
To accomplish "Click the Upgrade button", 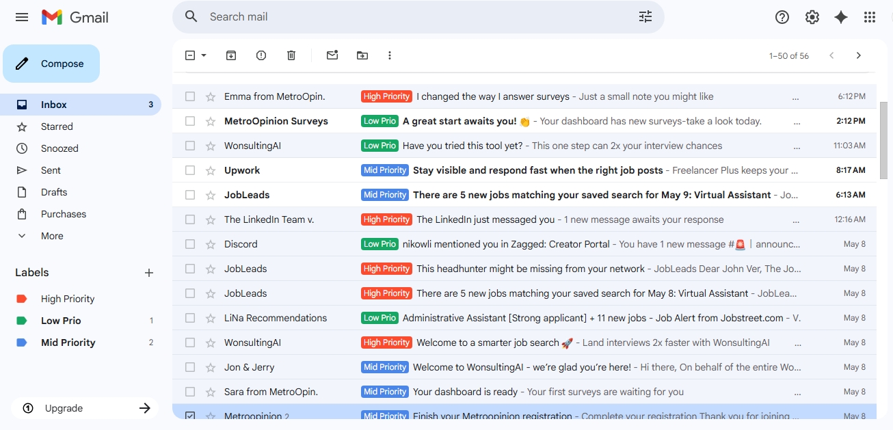I will point(85,408).
